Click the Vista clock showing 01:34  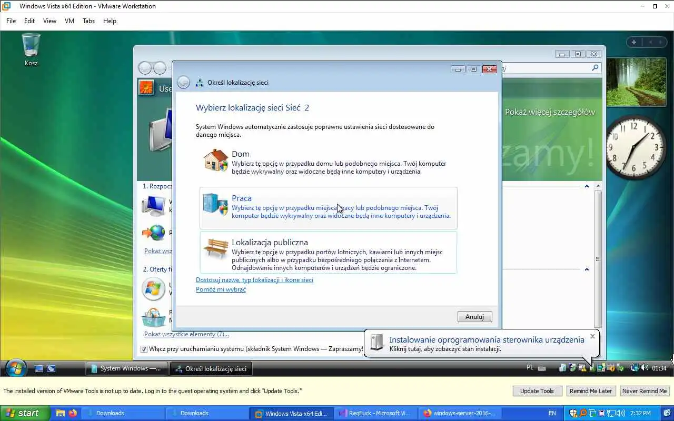pos(659,368)
